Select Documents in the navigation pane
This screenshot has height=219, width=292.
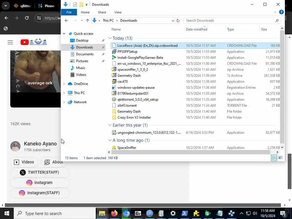point(84,54)
